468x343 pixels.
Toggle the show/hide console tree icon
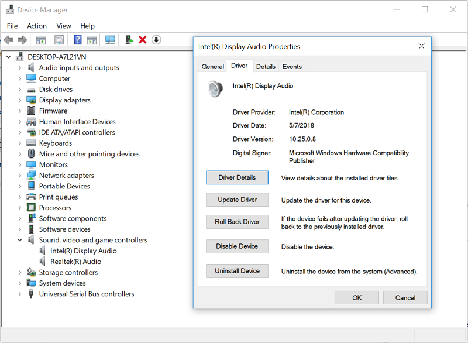pyautogui.click(x=40, y=40)
